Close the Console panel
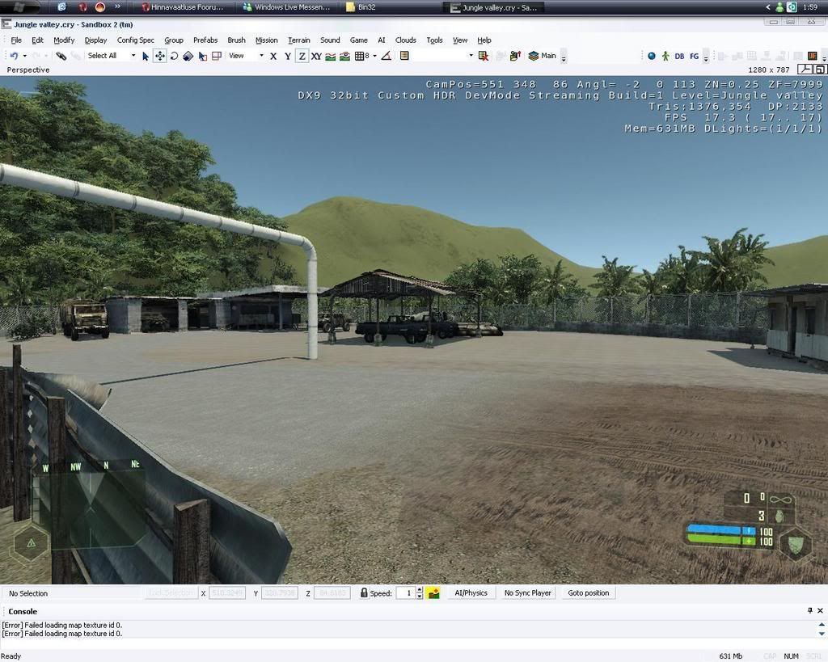The width and height of the screenshot is (828, 662). 820,611
